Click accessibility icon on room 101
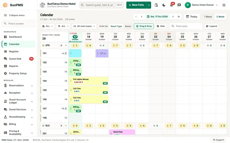The width and height of the screenshot is (230, 143). tap(66, 53)
